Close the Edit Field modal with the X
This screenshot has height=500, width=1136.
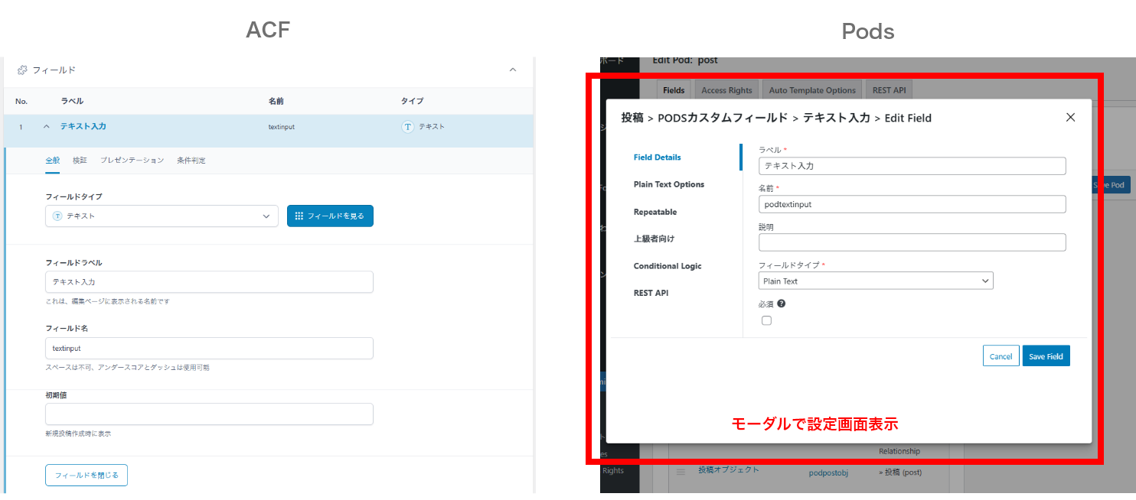point(1070,117)
